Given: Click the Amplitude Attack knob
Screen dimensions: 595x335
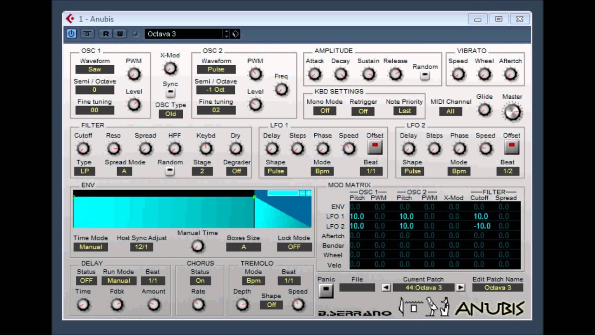Looking at the screenshot, I should (x=315, y=74).
